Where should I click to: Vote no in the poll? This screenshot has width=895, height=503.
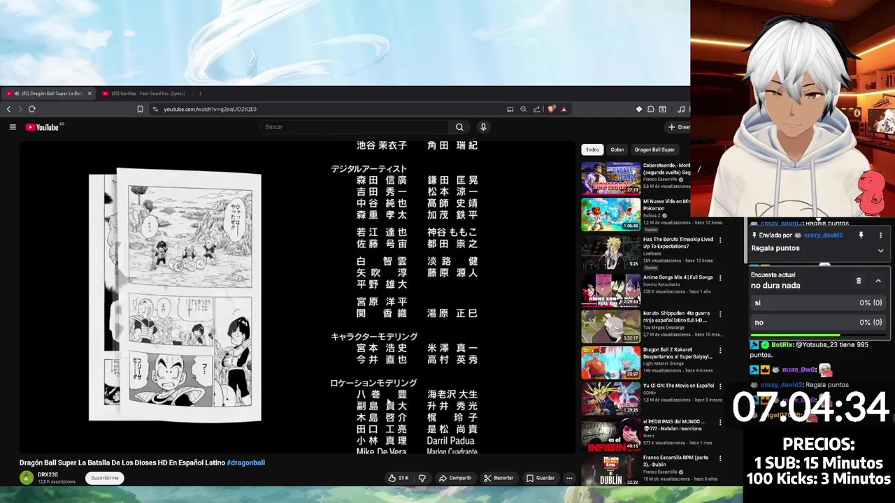tap(819, 322)
